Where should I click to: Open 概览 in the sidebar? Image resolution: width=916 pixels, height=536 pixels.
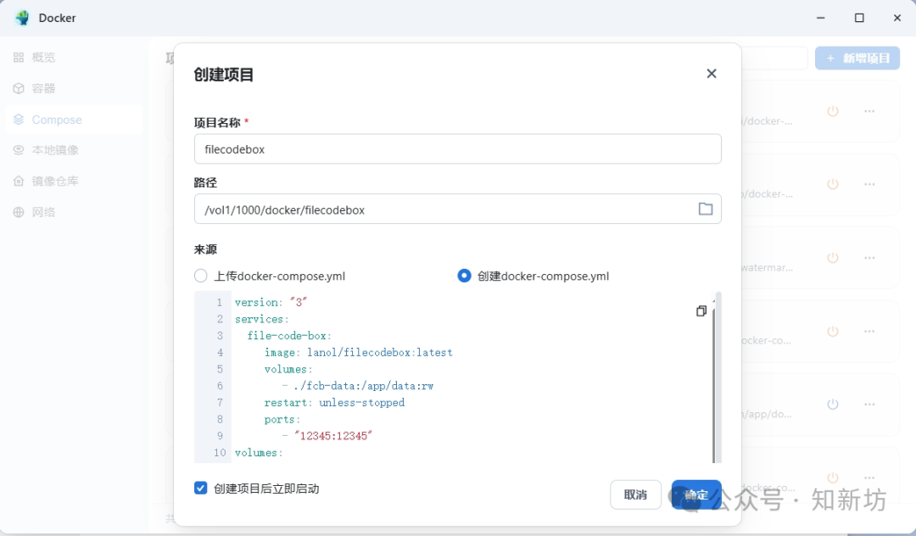(74, 57)
